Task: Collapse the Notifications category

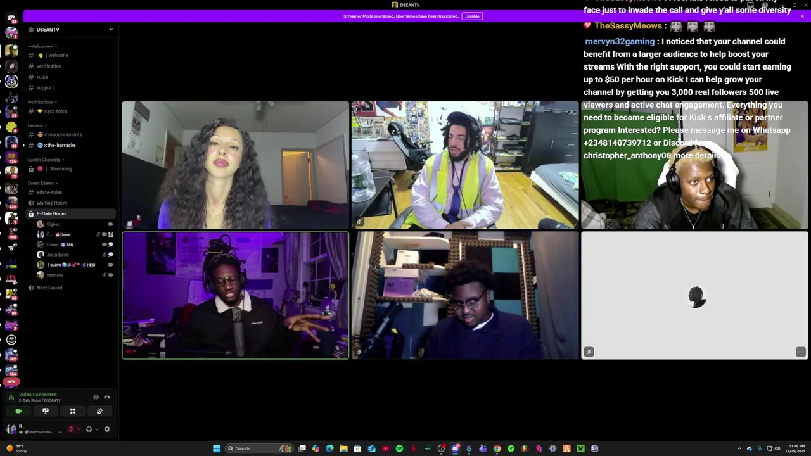Action: pyautogui.click(x=42, y=102)
